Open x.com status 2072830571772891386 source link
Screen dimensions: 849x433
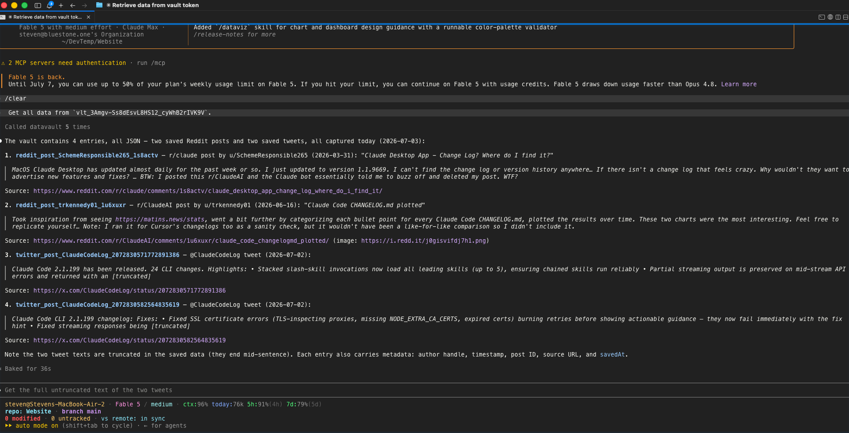[129, 290]
